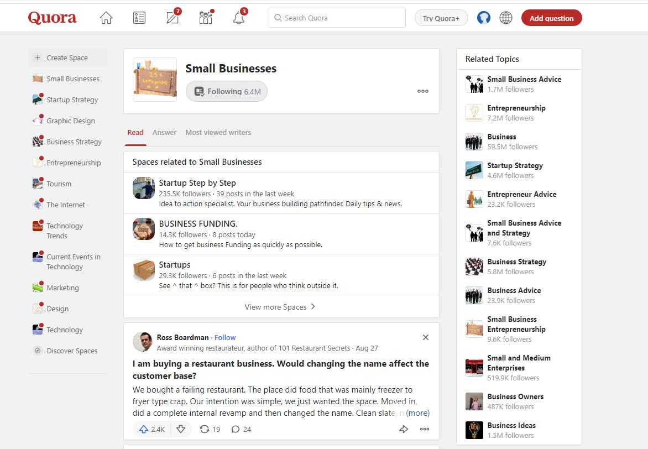Go to the Quora Home icon
This screenshot has height=449, width=648.
(106, 18)
